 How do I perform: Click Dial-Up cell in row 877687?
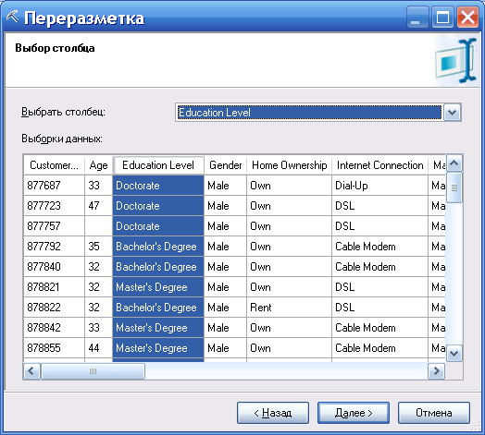(x=379, y=186)
